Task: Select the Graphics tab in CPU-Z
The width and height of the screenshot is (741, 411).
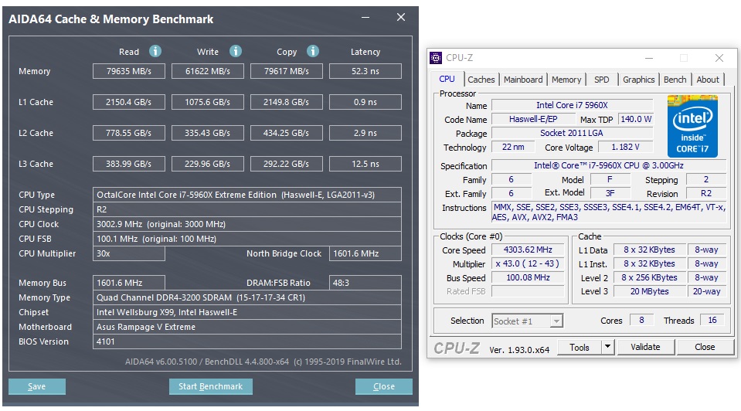Action: tap(638, 80)
